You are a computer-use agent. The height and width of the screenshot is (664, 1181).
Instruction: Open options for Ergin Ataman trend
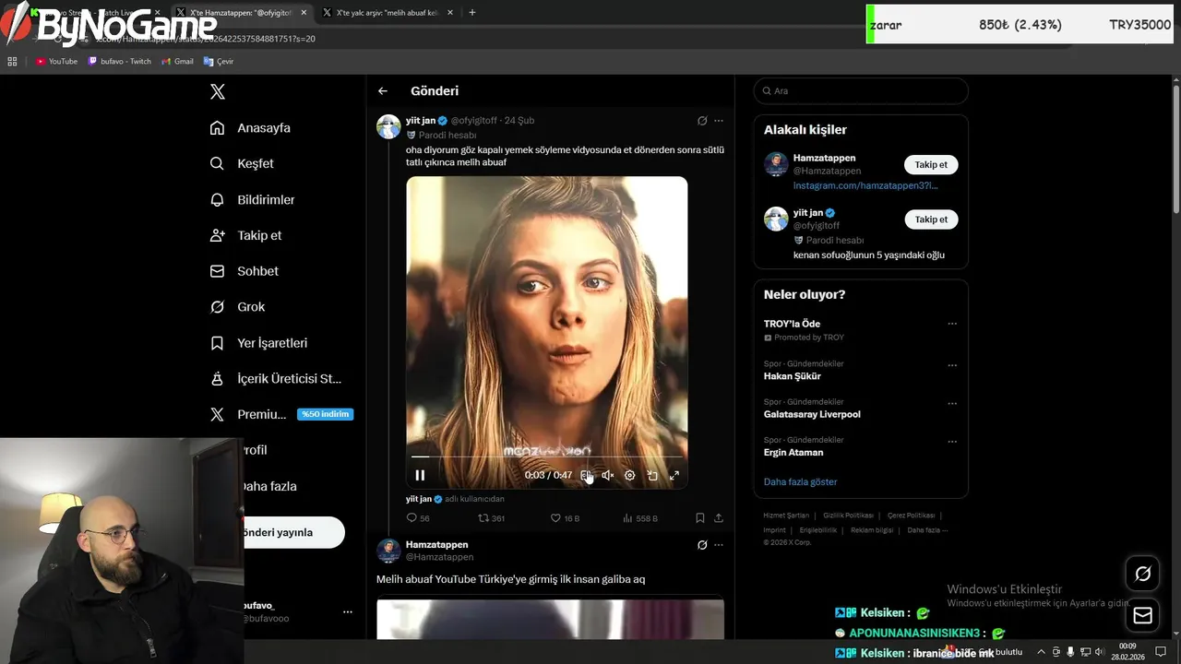click(x=952, y=442)
